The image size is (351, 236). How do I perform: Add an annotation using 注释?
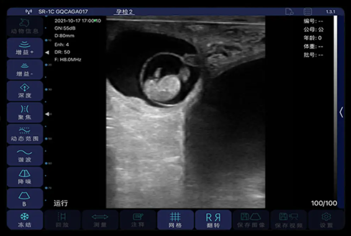point(138,220)
